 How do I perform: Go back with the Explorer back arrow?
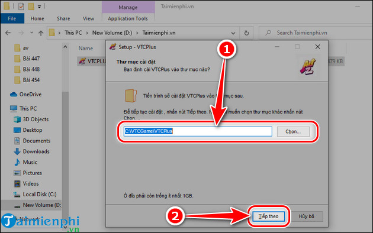(8, 33)
